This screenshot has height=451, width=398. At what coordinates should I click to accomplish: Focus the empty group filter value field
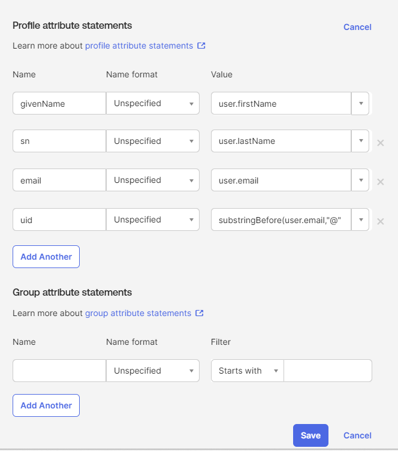(328, 371)
